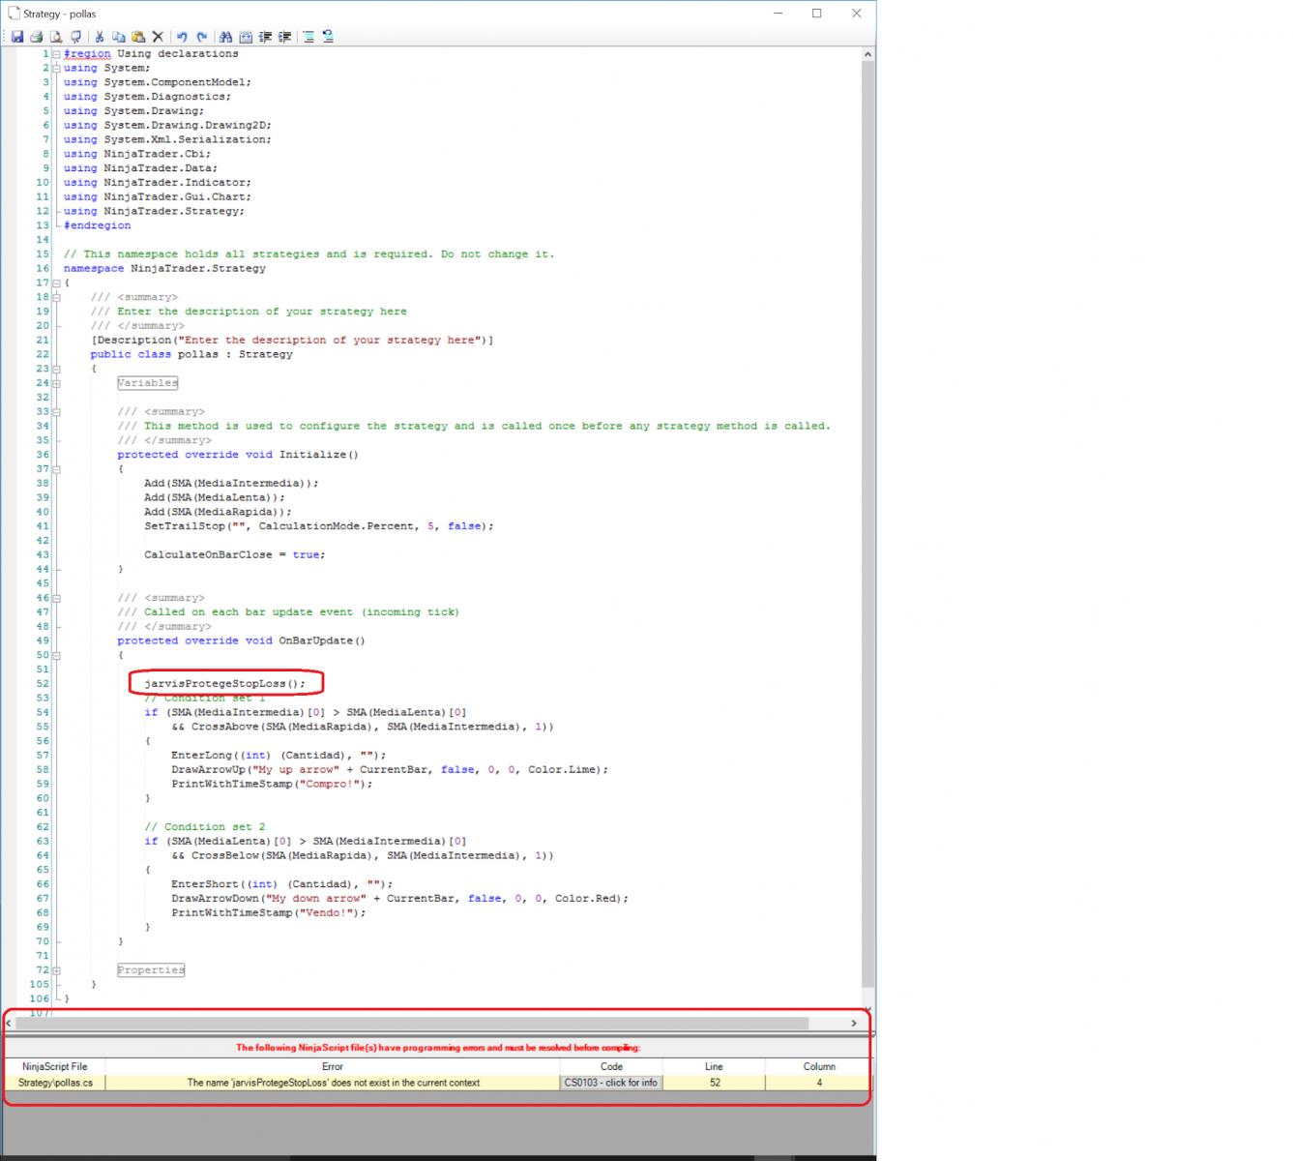Click the '// Condition set 2' comment
This screenshot has height=1161, width=1293.
(204, 827)
